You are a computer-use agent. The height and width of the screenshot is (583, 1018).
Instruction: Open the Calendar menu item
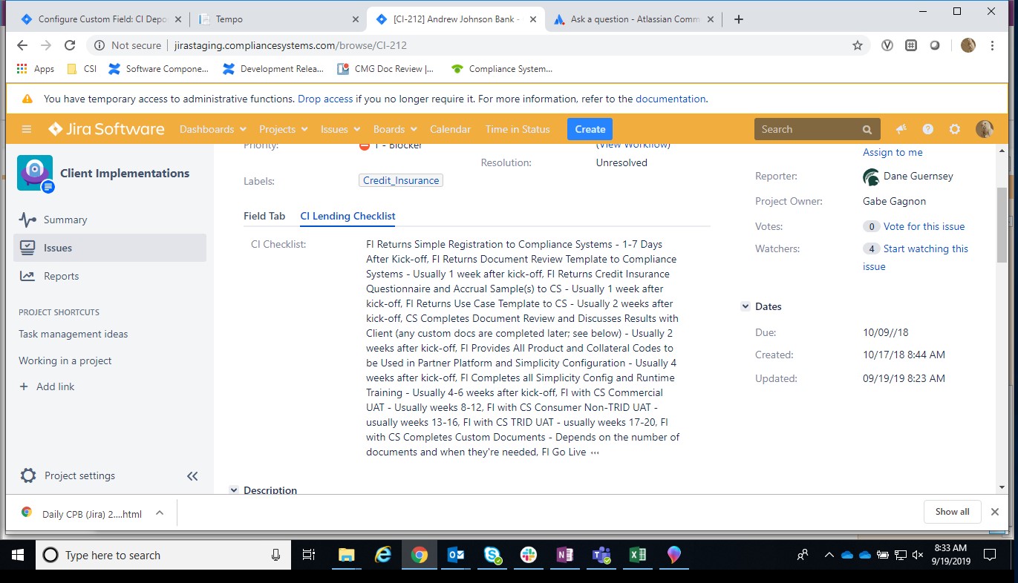450,129
